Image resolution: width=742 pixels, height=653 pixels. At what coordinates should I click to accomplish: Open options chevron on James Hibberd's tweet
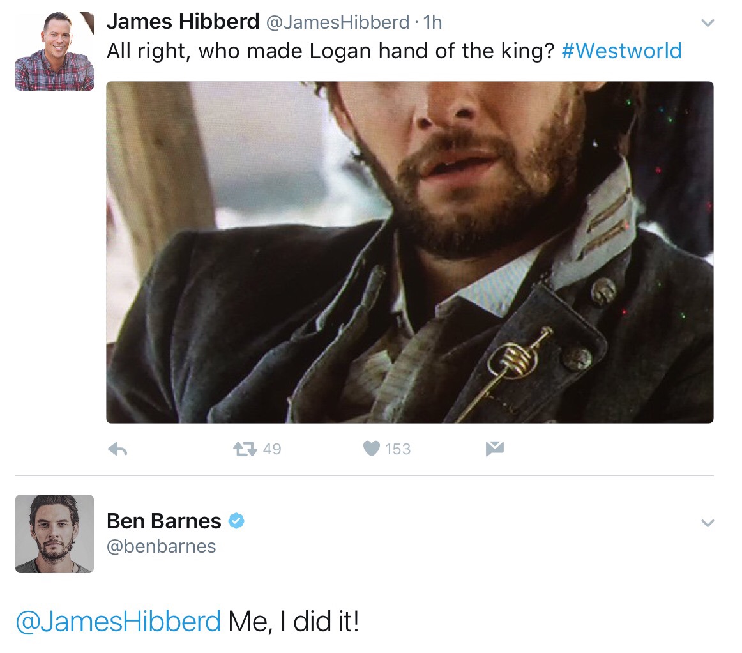click(706, 23)
